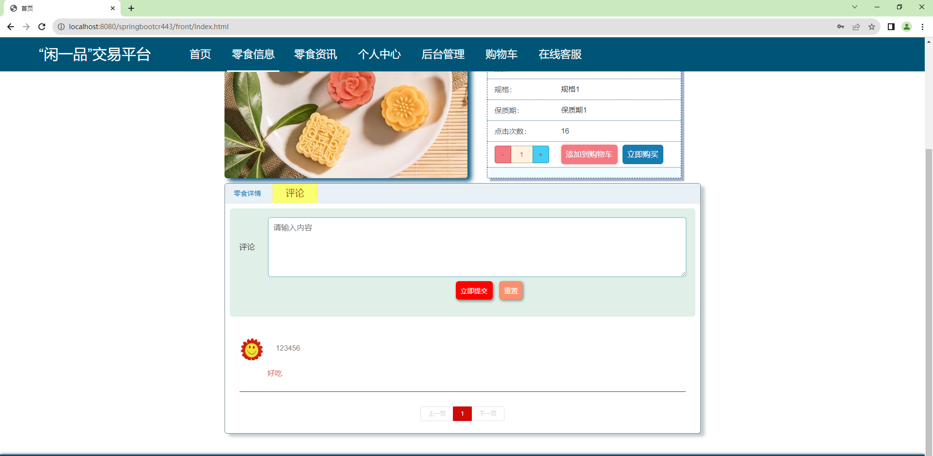Navigate to 个人中心 in the top menu
The image size is (933, 456).
380,54
